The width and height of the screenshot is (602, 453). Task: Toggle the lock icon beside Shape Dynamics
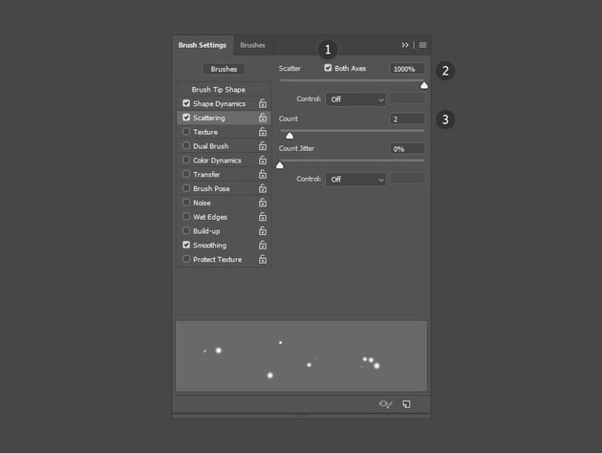(x=263, y=103)
